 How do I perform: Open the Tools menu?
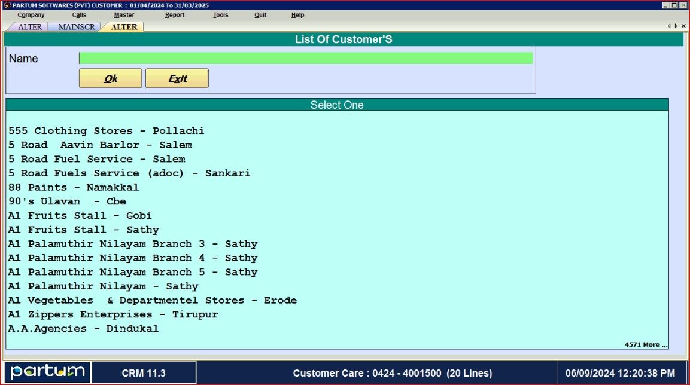(220, 15)
